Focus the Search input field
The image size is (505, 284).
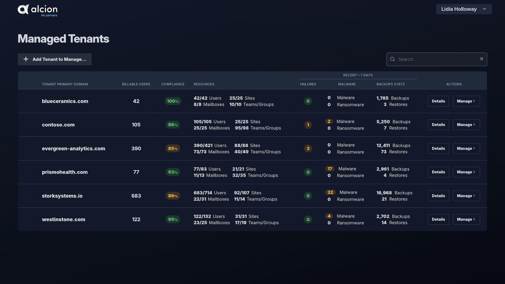[437, 59]
